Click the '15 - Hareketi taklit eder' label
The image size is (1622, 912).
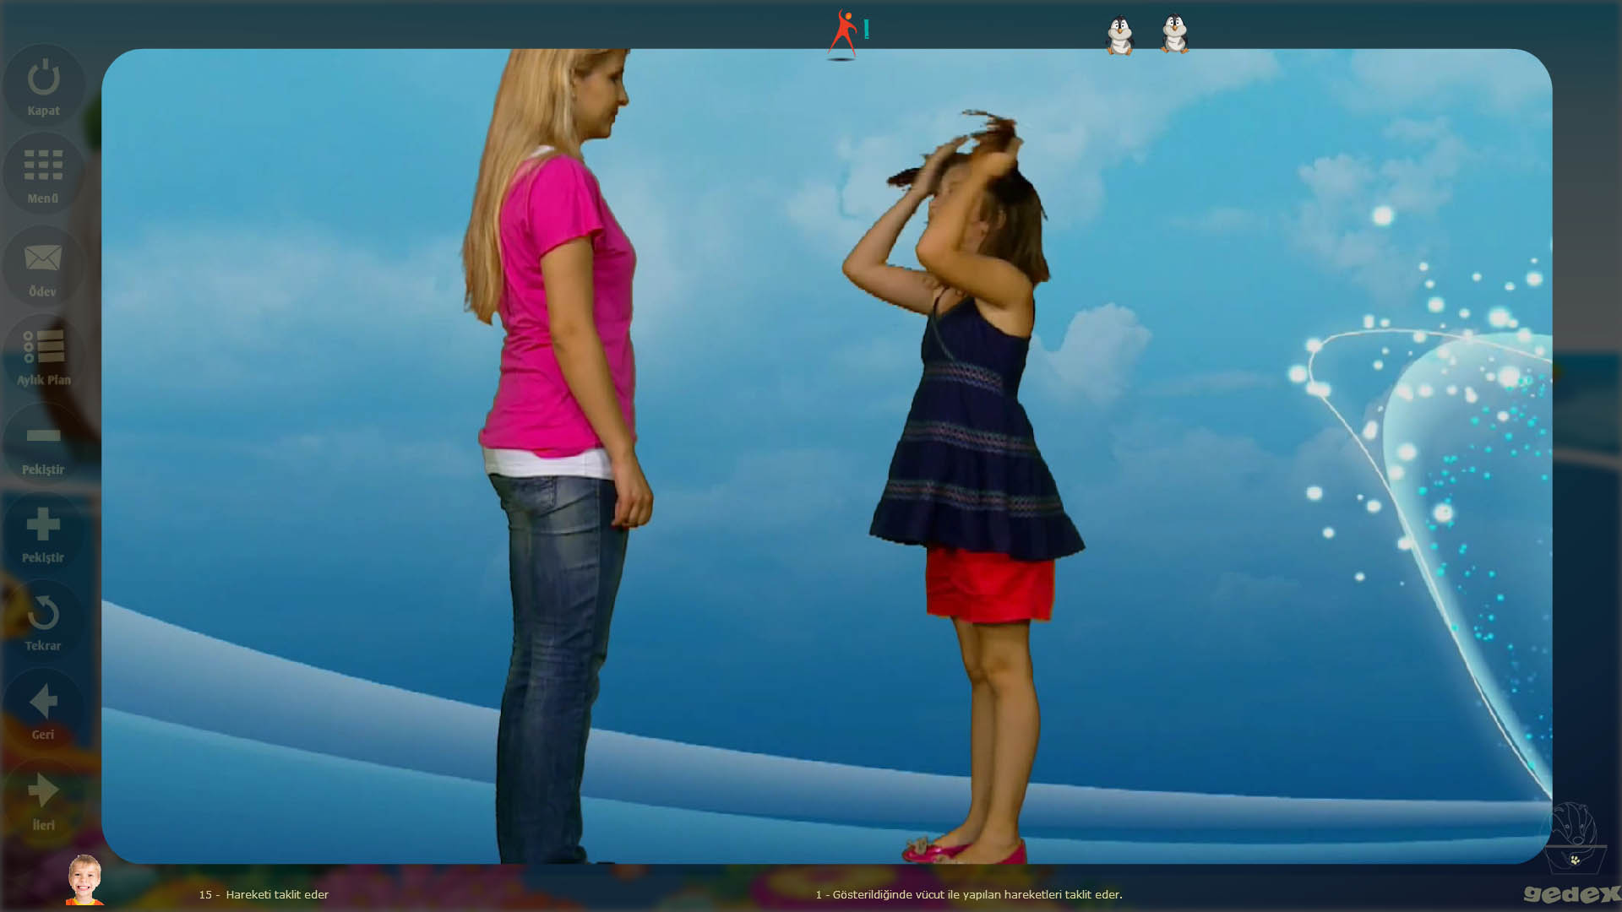click(x=264, y=894)
